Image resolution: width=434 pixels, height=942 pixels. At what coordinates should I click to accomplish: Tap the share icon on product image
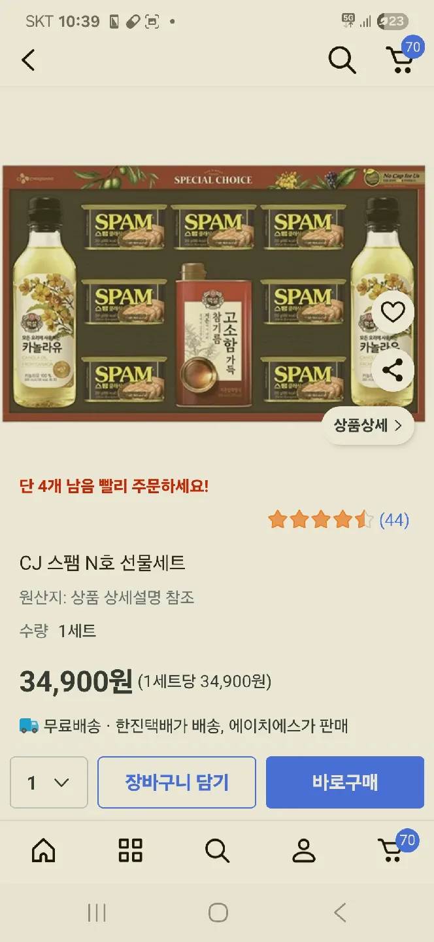tap(393, 370)
